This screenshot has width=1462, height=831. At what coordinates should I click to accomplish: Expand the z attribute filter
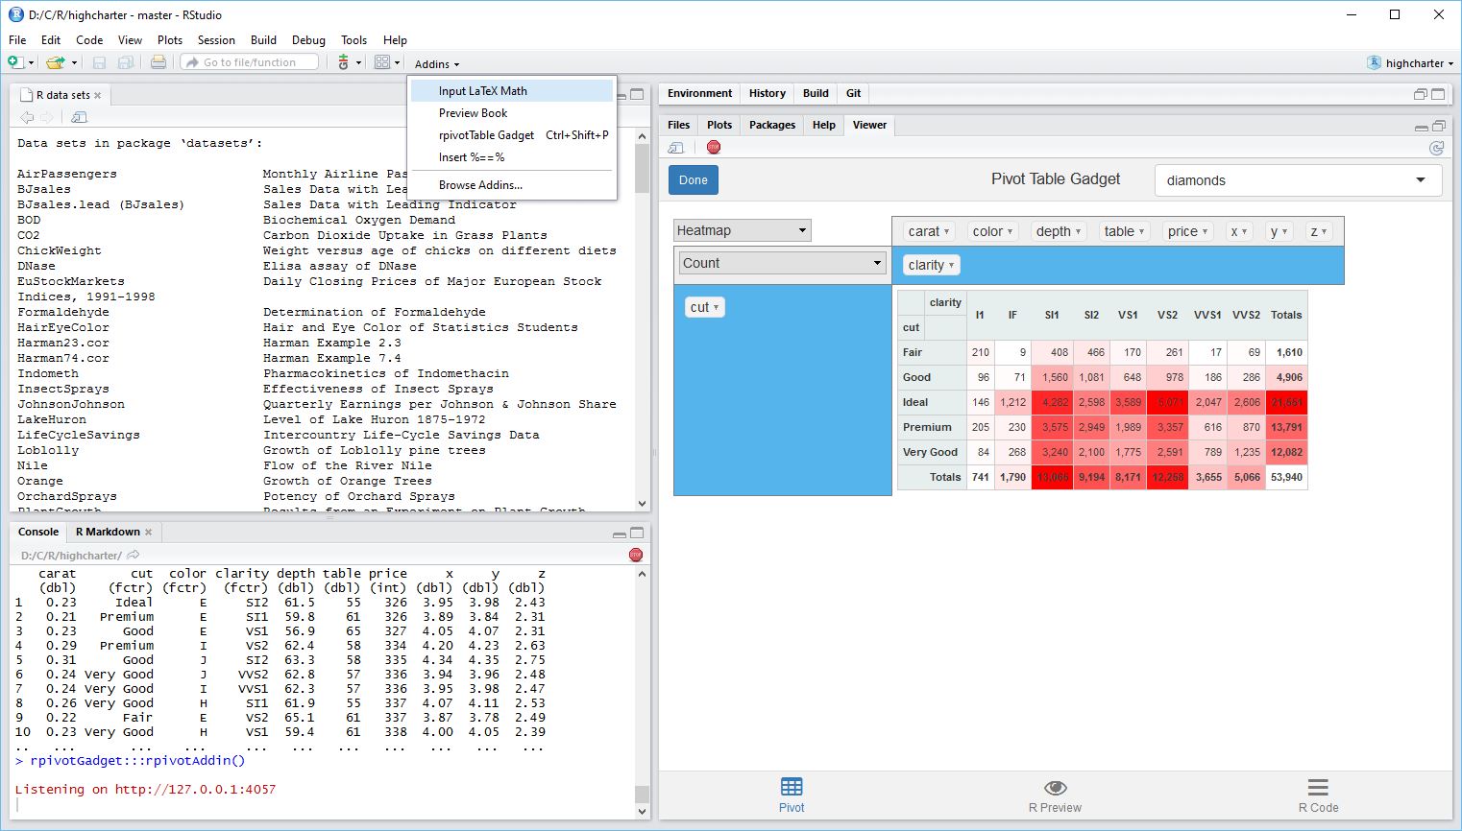click(x=1324, y=231)
